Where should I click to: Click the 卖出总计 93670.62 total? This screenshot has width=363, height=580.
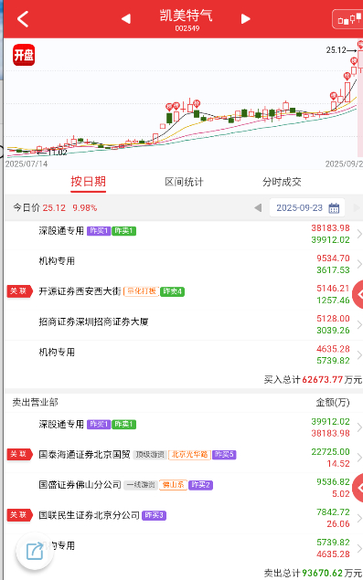point(313,573)
